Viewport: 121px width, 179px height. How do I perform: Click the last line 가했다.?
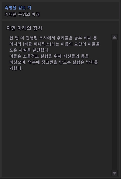pyautogui.click(x=16, y=68)
